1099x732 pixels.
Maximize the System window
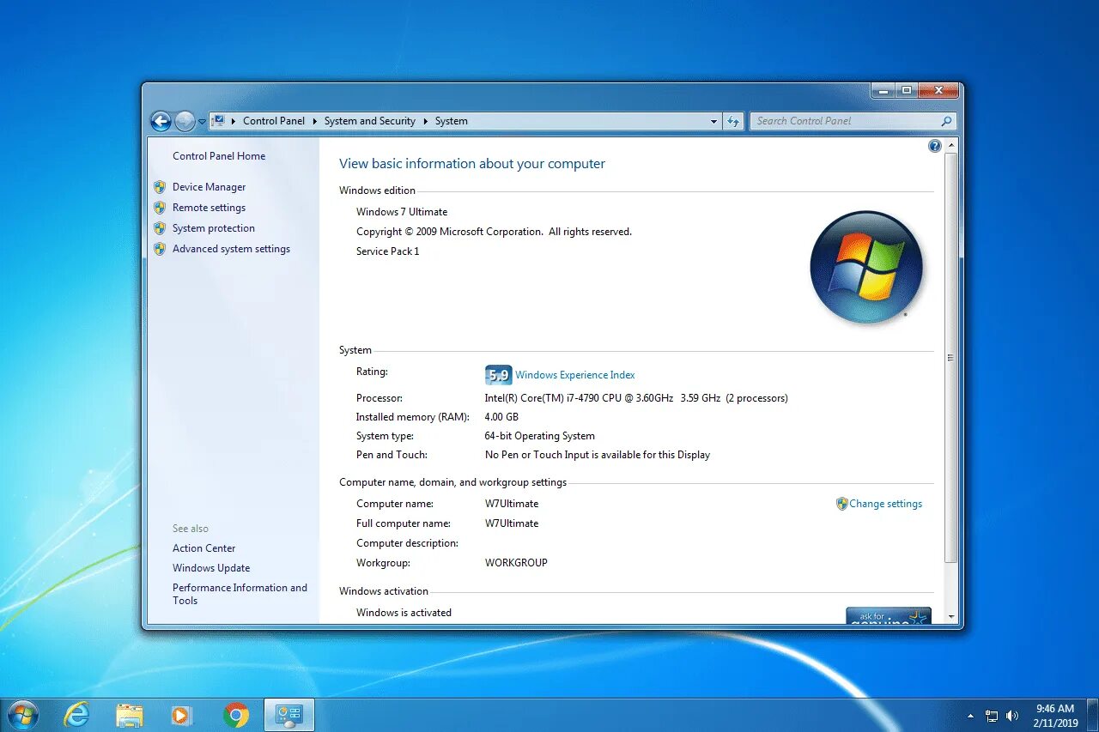(906, 90)
